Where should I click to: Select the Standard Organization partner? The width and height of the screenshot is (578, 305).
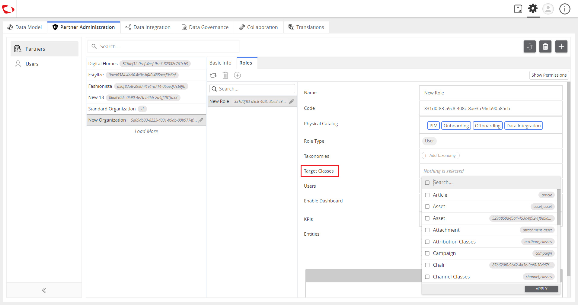pyautogui.click(x=146, y=109)
